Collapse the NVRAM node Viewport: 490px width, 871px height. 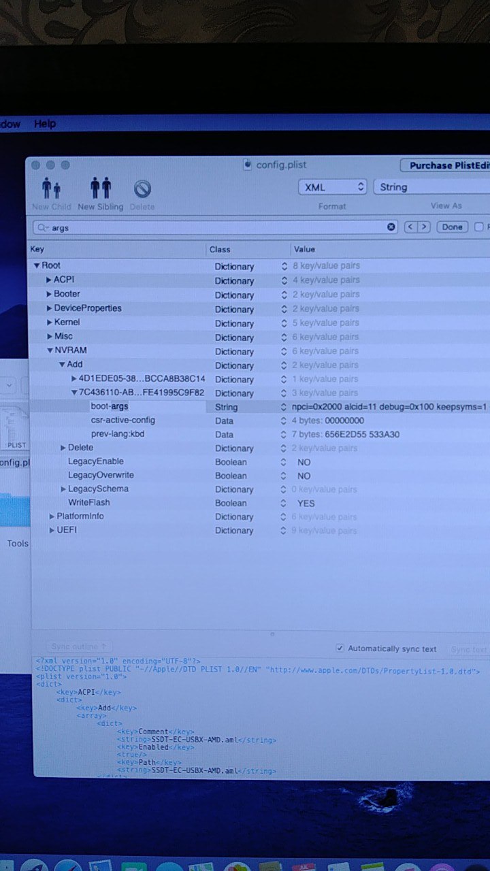49,350
